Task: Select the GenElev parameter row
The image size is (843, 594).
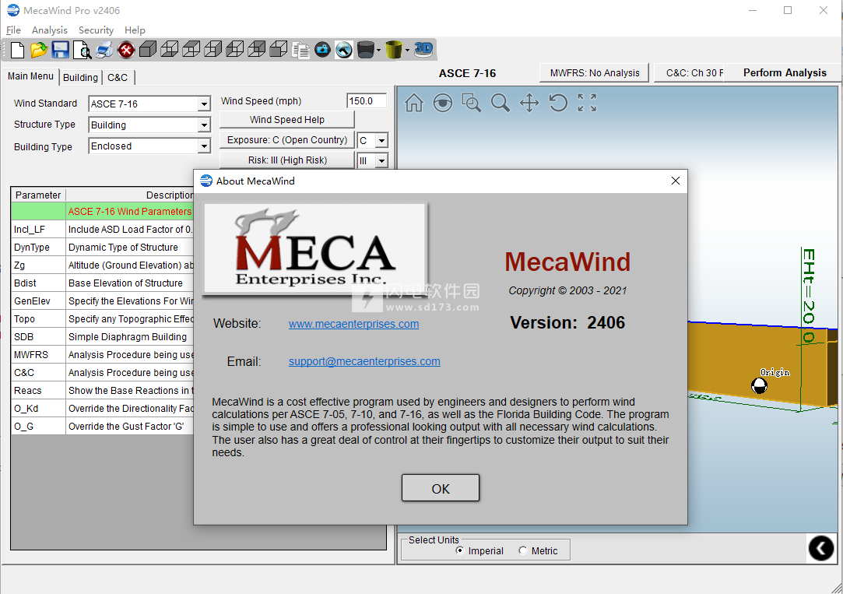Action: point(102,301)
